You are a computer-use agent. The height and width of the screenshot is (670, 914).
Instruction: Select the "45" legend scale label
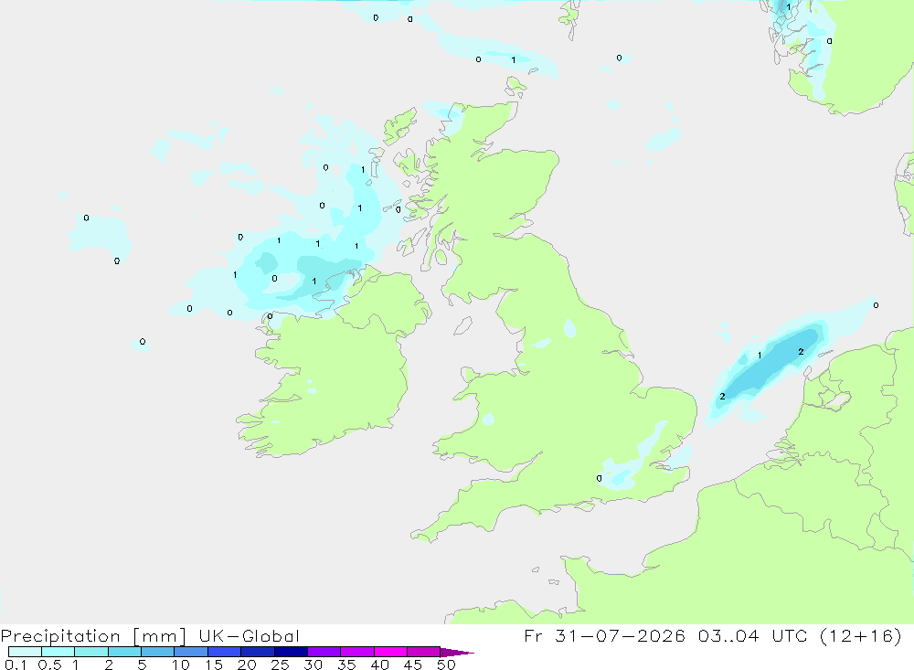[413, 665]
